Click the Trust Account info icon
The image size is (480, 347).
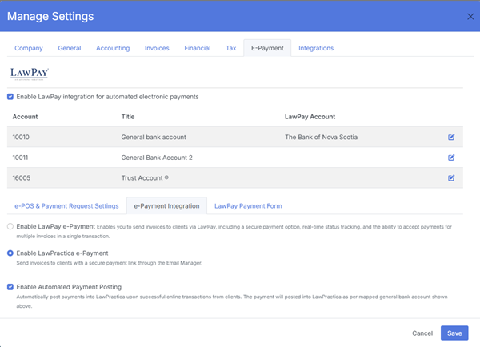166,177
